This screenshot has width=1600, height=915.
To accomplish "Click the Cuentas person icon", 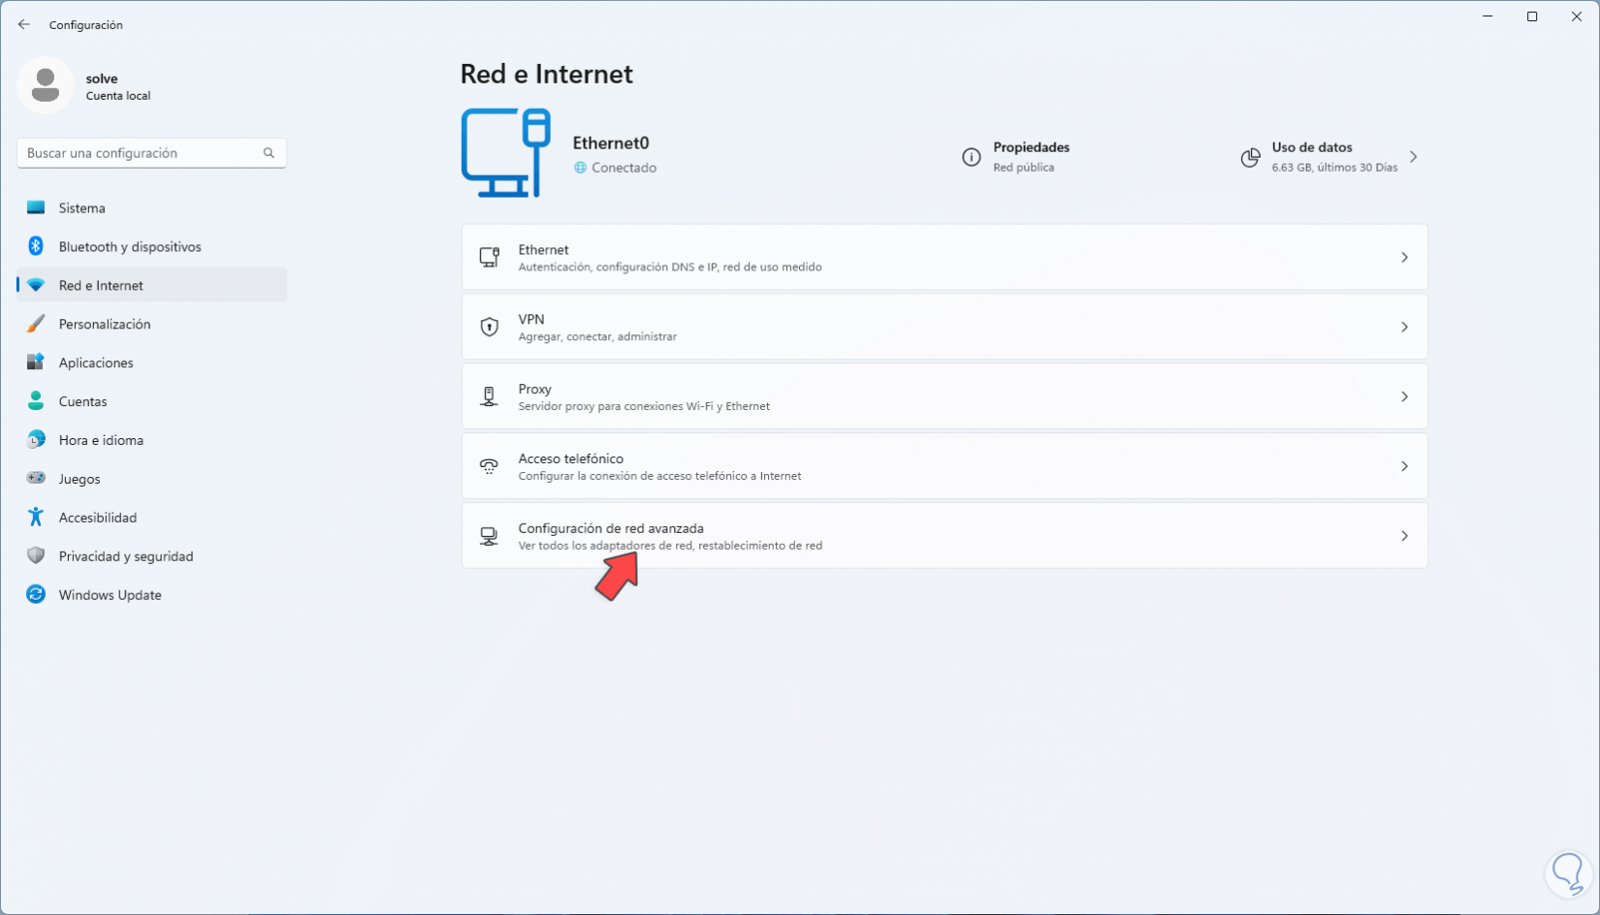I will coord(36,401).
